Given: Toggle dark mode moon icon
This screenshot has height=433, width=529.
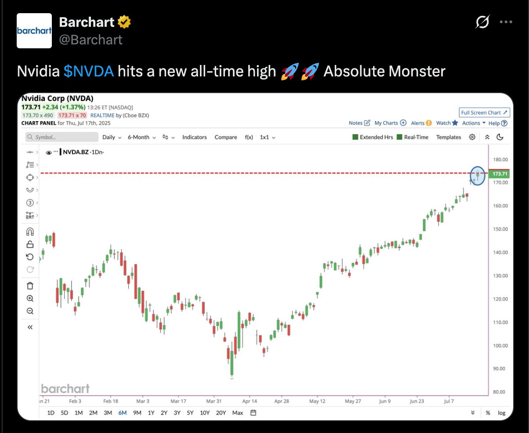Looking at the screenshot, I should point(500,137).
